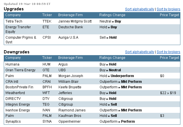Select the Kaufman Bros Palm downgrade row
The image size is (183, 127).
coord(92,116)
